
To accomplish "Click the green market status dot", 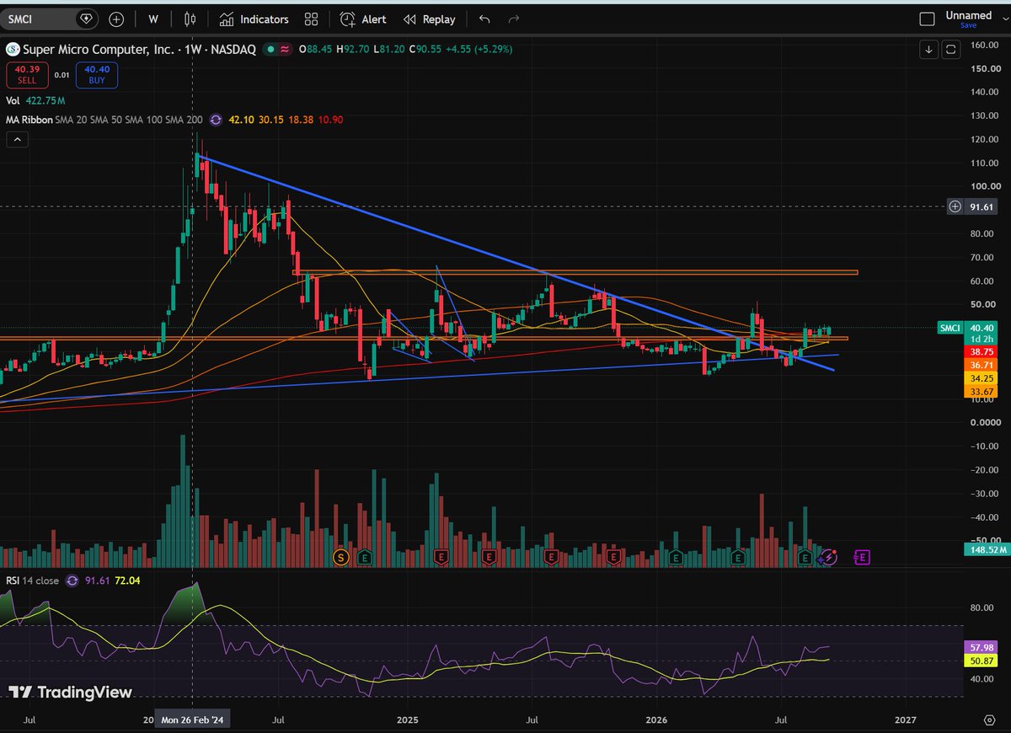I will tap(270, 50).
